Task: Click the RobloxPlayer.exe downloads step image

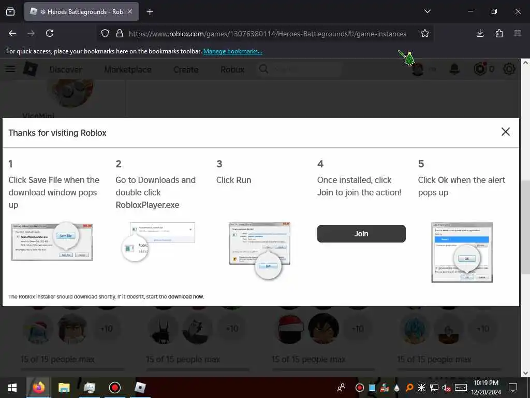Action: [x=158, y=241]
